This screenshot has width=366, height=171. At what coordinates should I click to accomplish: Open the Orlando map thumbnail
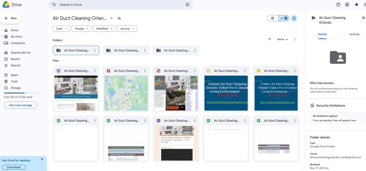point(126,93)
